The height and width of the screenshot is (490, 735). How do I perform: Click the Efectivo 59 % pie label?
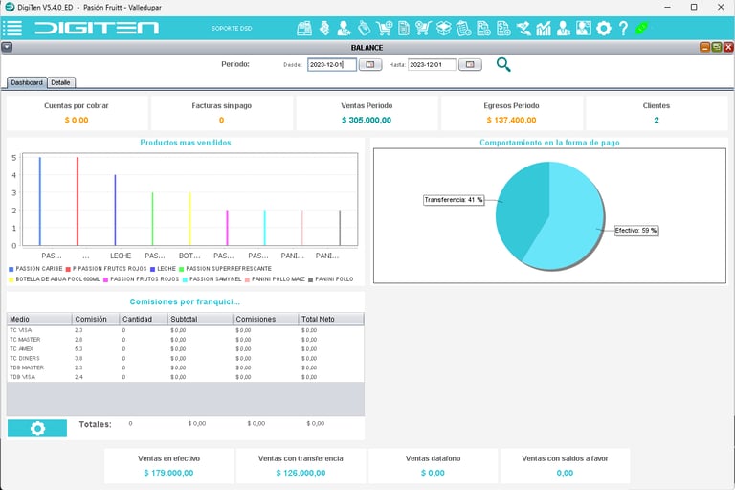636,231
